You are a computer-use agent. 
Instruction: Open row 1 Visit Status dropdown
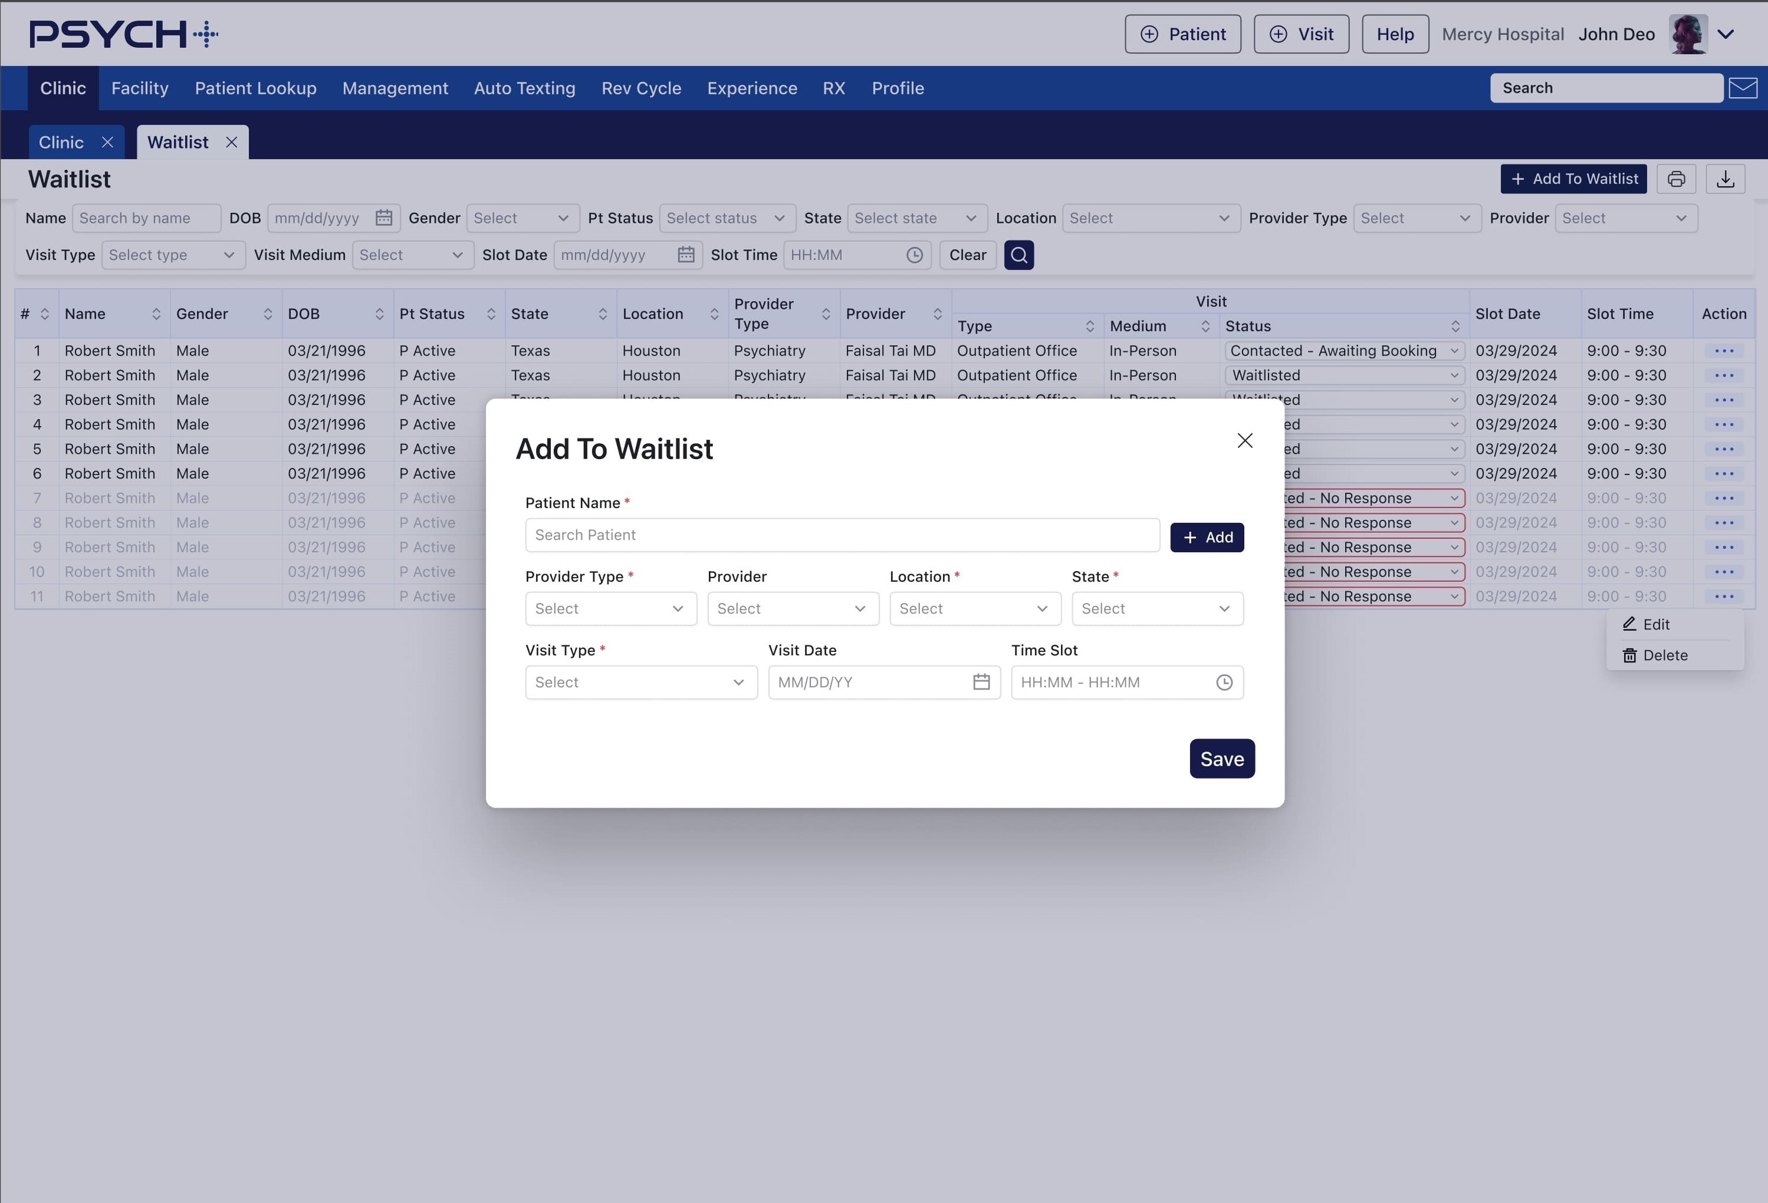tap(1343, 351)
